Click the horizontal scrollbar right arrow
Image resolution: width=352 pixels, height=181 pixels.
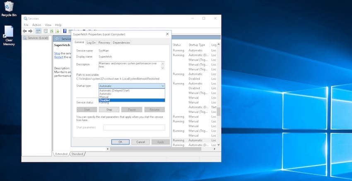click(x=215, y=149)
